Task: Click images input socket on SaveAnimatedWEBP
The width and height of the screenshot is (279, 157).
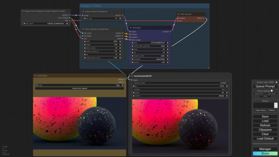Action: coord(131,80)
